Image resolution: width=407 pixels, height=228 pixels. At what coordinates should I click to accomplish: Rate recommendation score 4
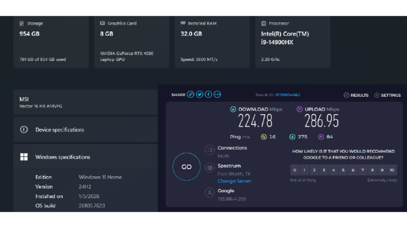[333, 170]
